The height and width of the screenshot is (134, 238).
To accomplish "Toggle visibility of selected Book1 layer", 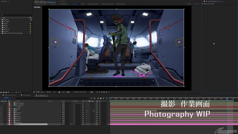I will coord(1,124).
